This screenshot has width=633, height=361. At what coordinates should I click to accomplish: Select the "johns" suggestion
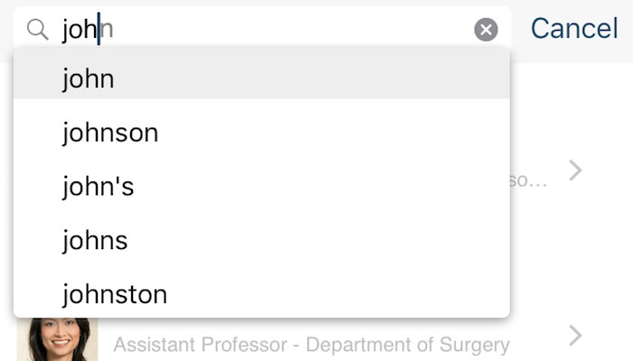pyautogui.click(x=261, y=241)
